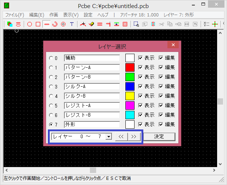Click the red color swatch for パターン-A
The image size is (227, 185).
pos(130,67)
